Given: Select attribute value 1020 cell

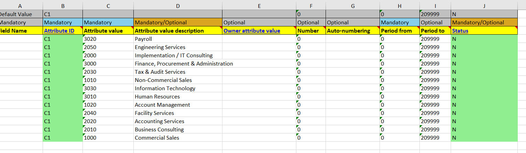Looking at the screenshot, I should 108,105.
